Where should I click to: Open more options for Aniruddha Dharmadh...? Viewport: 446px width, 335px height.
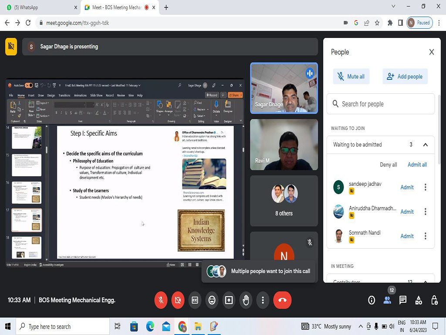(x=425, y=212)
